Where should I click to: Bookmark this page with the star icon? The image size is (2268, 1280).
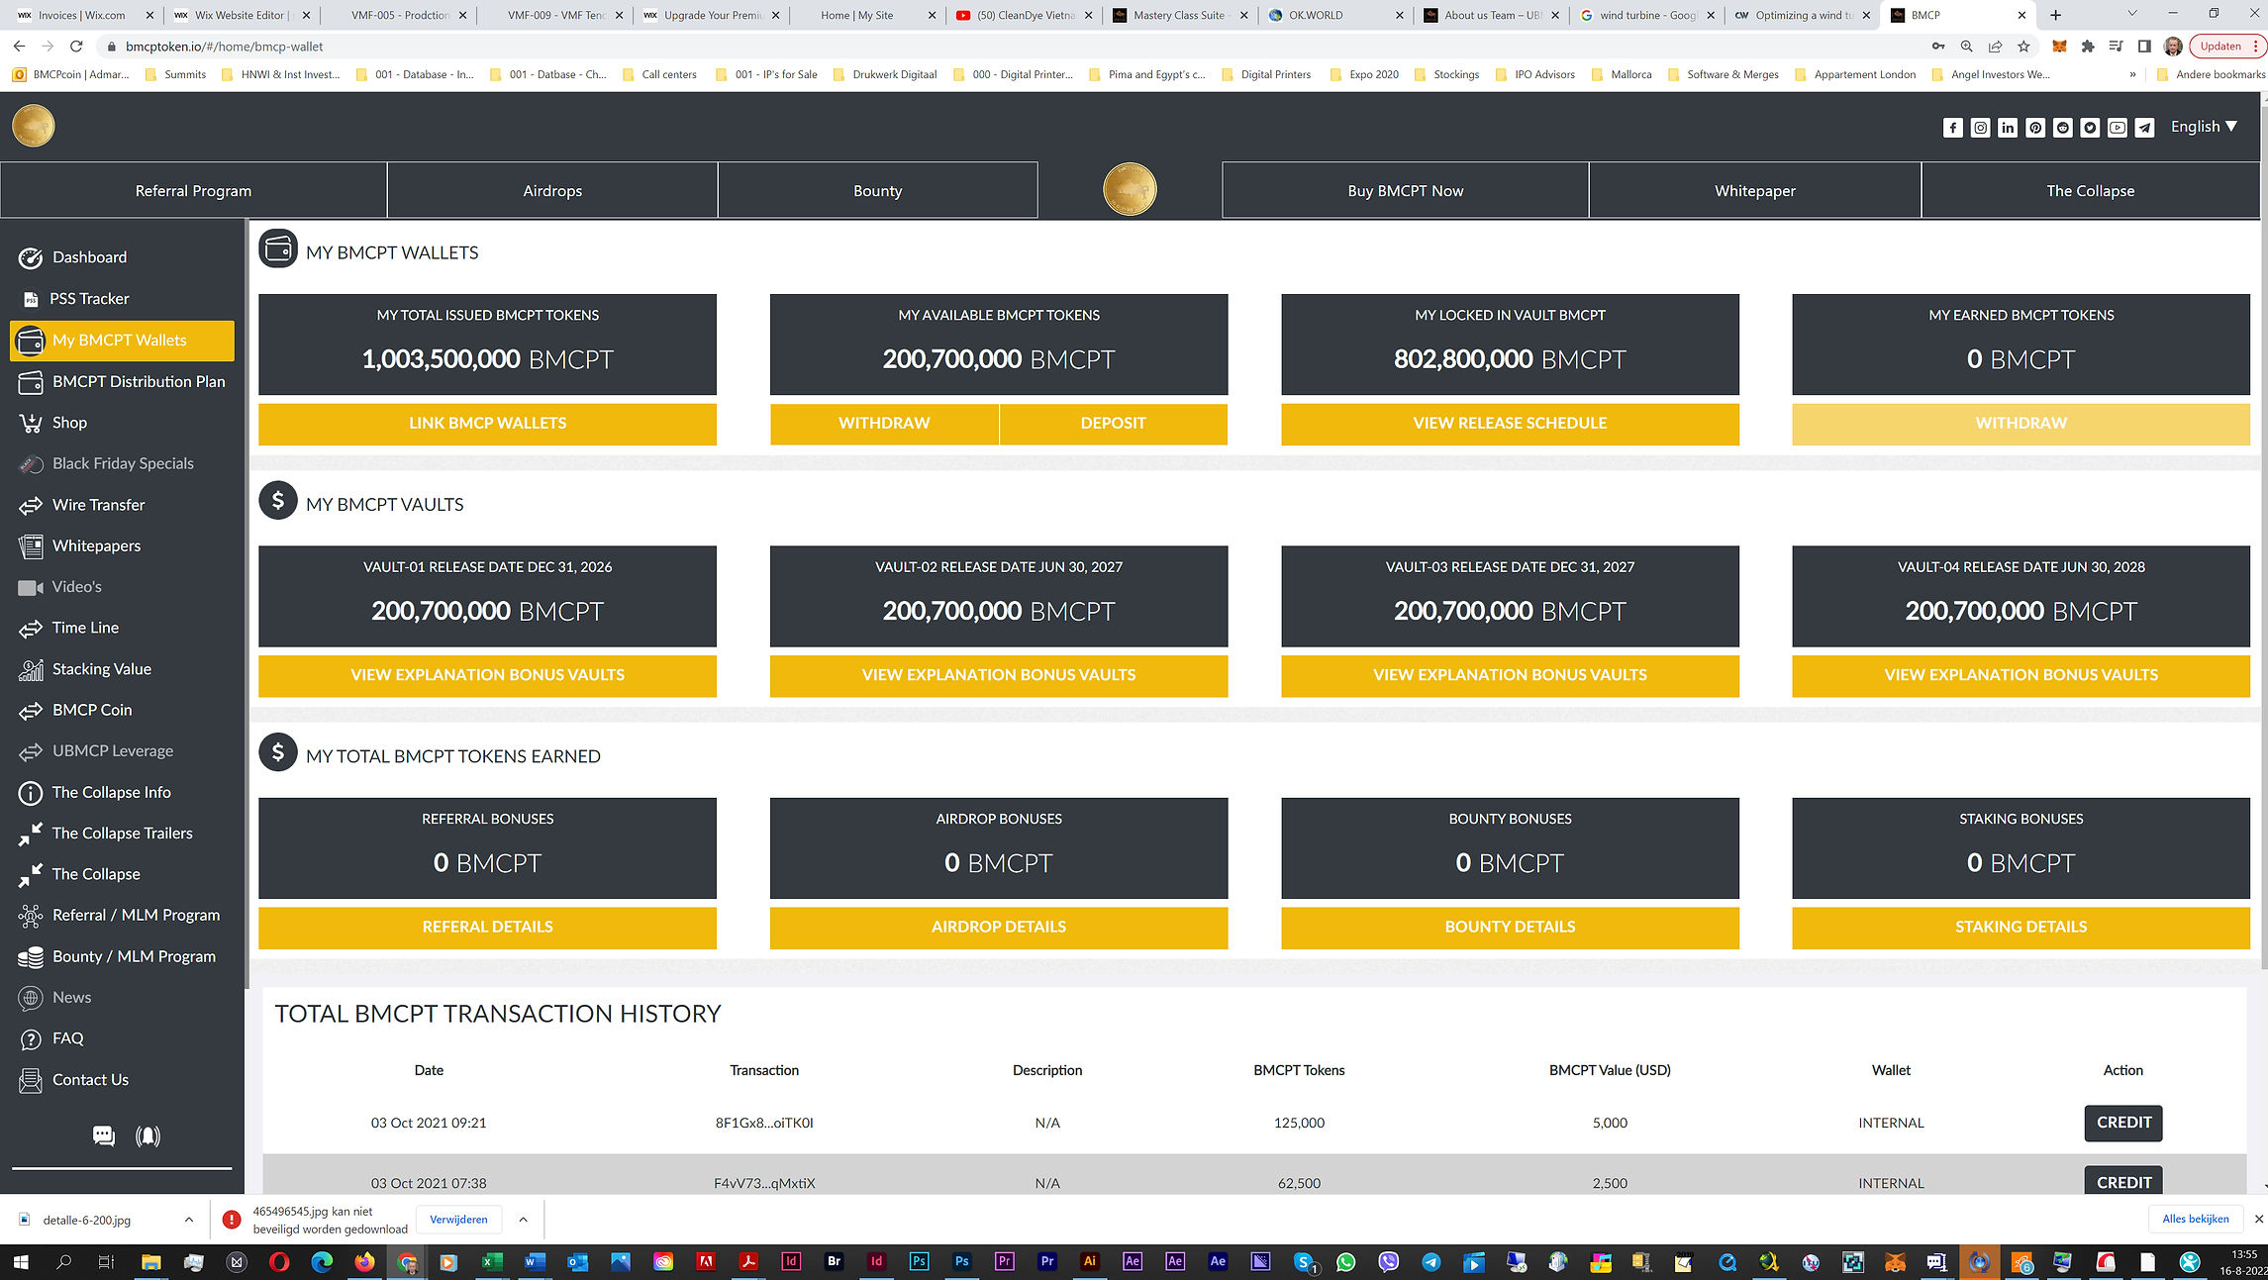tap(2023, 47)
